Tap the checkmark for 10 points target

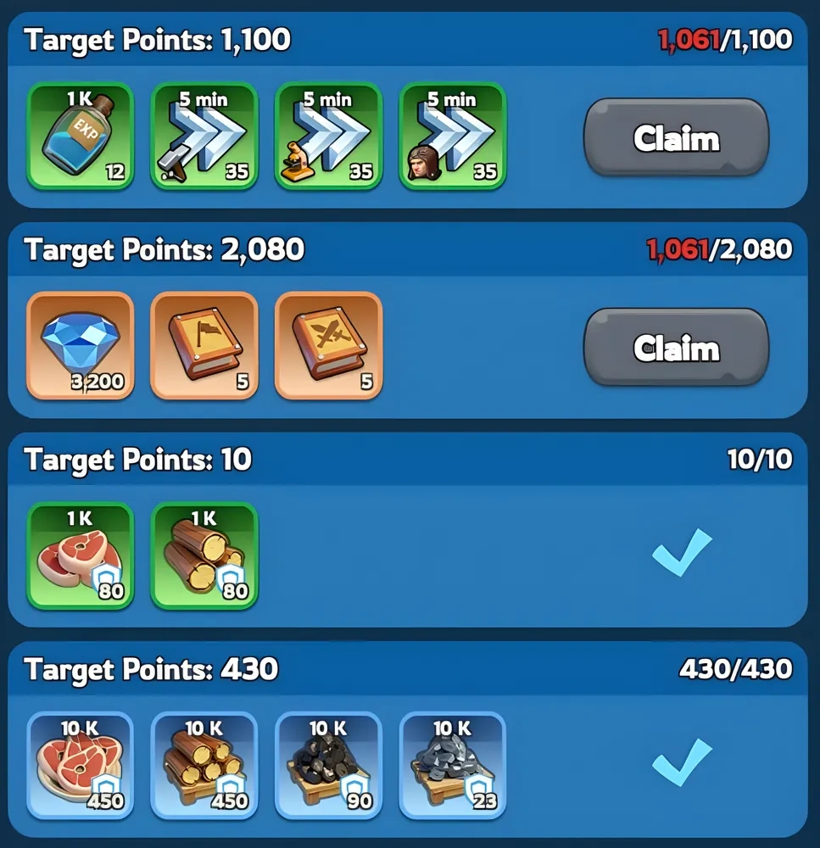point(682,552)
